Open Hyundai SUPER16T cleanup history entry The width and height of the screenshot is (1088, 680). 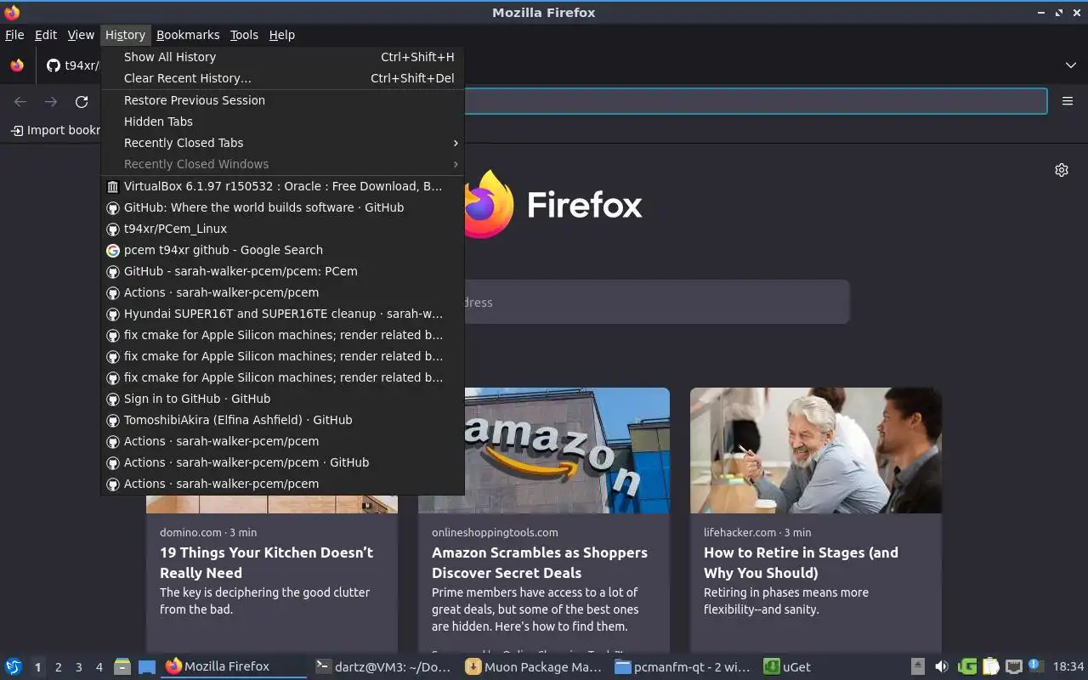(x=282, y=314)
